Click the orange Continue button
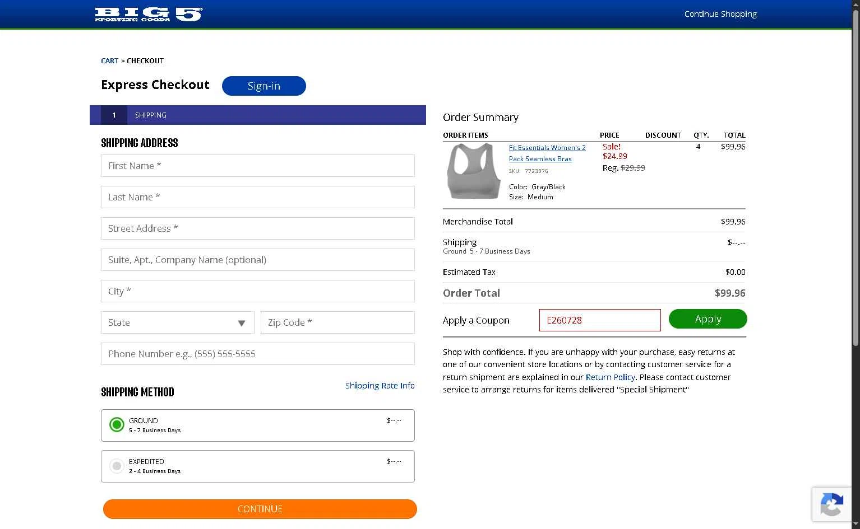Image resolution: width=860 pixels, height=529 pixels. point(260,509)
